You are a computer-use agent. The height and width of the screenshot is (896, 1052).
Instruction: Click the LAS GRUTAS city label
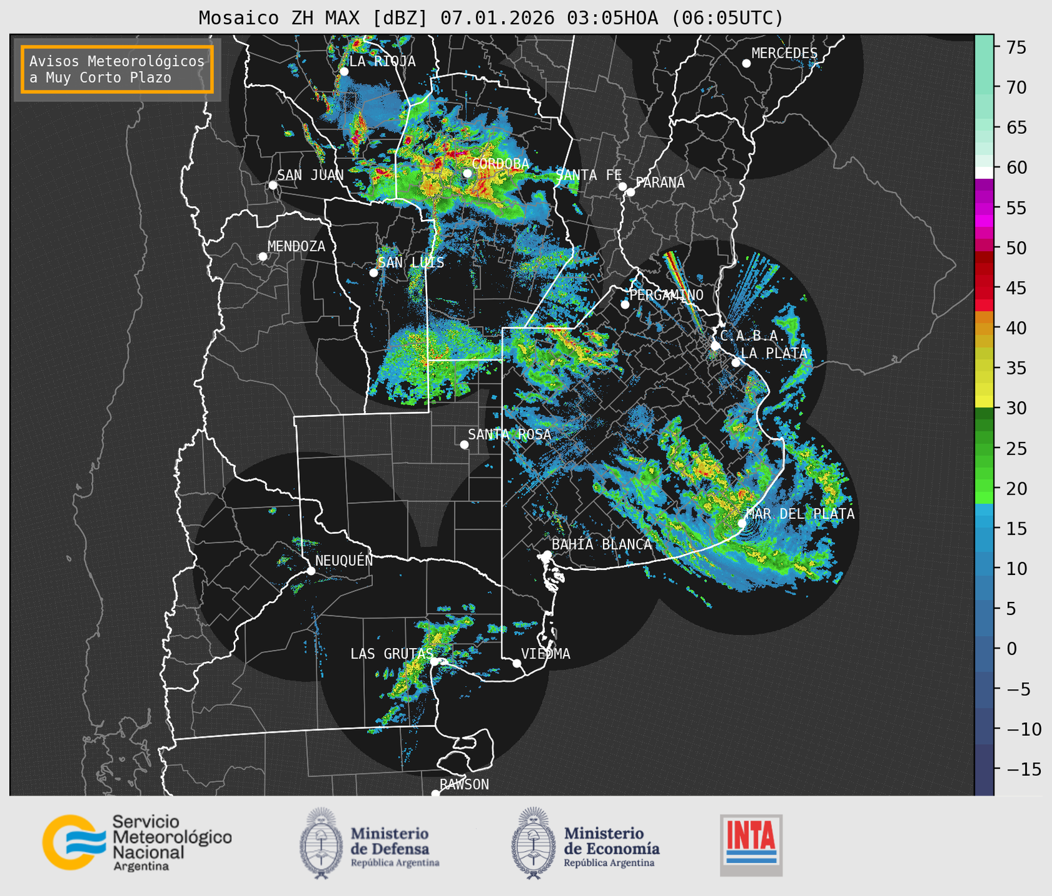click(392, 654)
